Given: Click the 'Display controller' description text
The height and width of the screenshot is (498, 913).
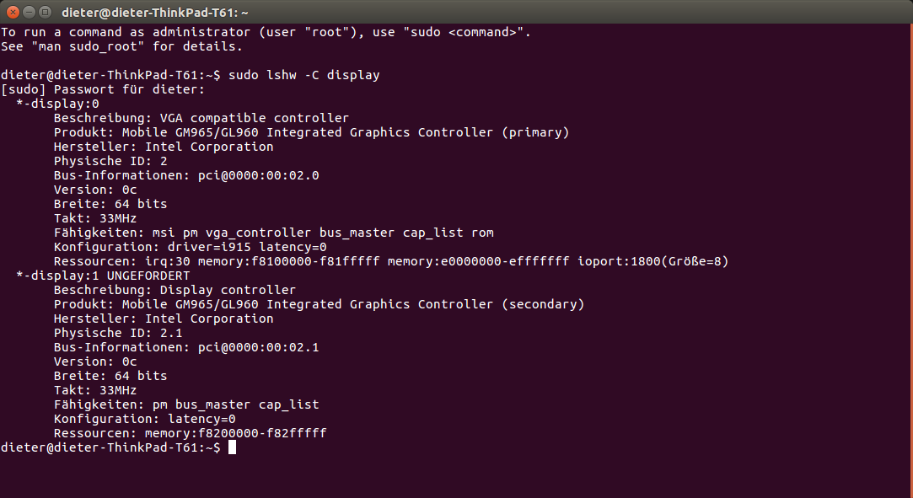Looking at the screenshot, I should (x=228, y=290).
